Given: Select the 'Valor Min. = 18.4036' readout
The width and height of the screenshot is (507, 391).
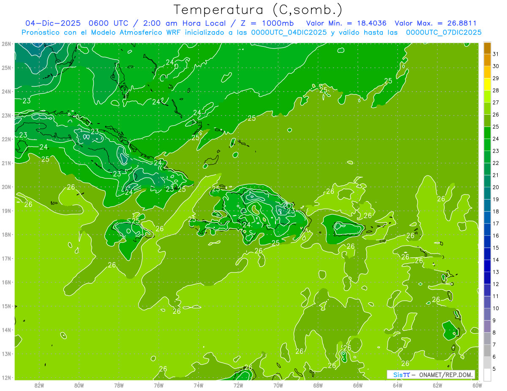Looking at the screenshot, I should pos(346,23).
